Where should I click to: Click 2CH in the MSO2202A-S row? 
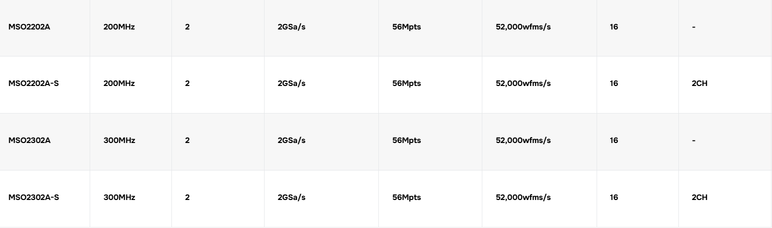tap(700, 84)
